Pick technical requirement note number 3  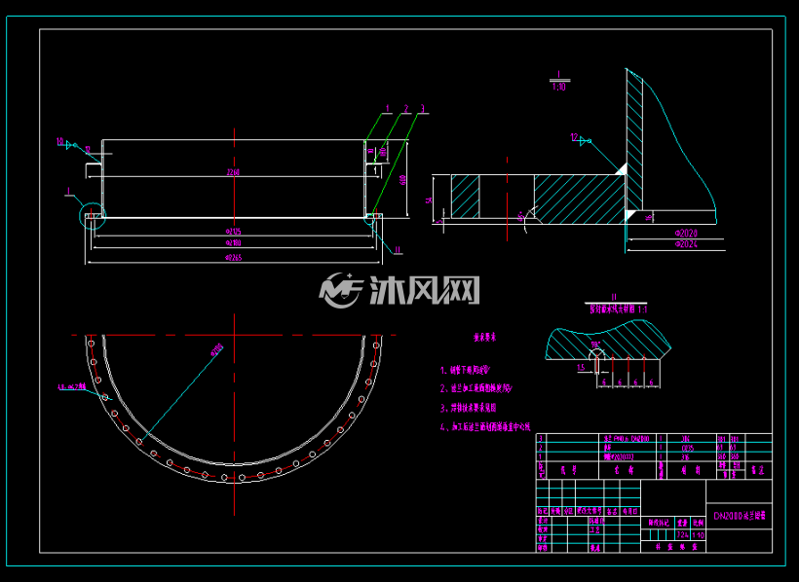pos(469,408)
